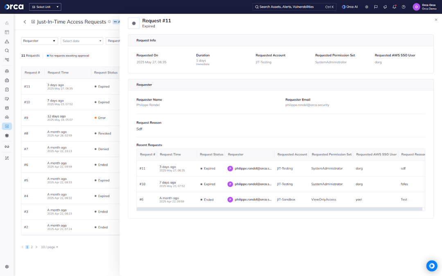The width and height of the screenshot is (442, 276).
Task: Open the settings gear at the sidebar bottom
Action: (x=7, y=267)
